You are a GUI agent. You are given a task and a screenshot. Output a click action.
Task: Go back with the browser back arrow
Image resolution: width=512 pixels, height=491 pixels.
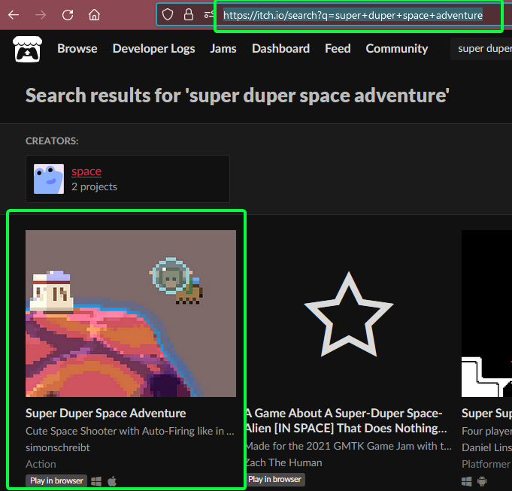14,15
